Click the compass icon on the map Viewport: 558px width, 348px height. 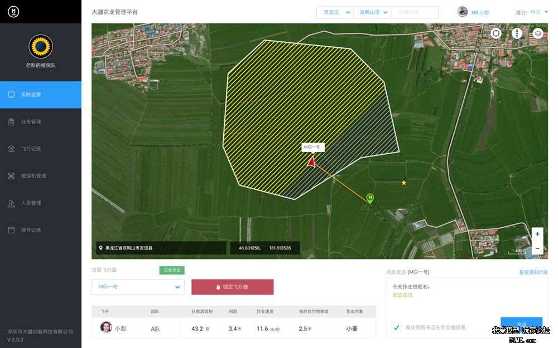(x=517, y=33)
